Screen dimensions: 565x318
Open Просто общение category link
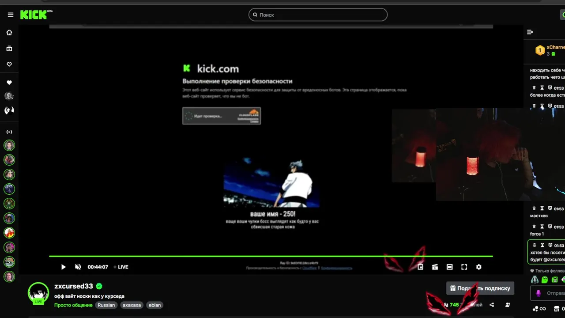point(73,305)
